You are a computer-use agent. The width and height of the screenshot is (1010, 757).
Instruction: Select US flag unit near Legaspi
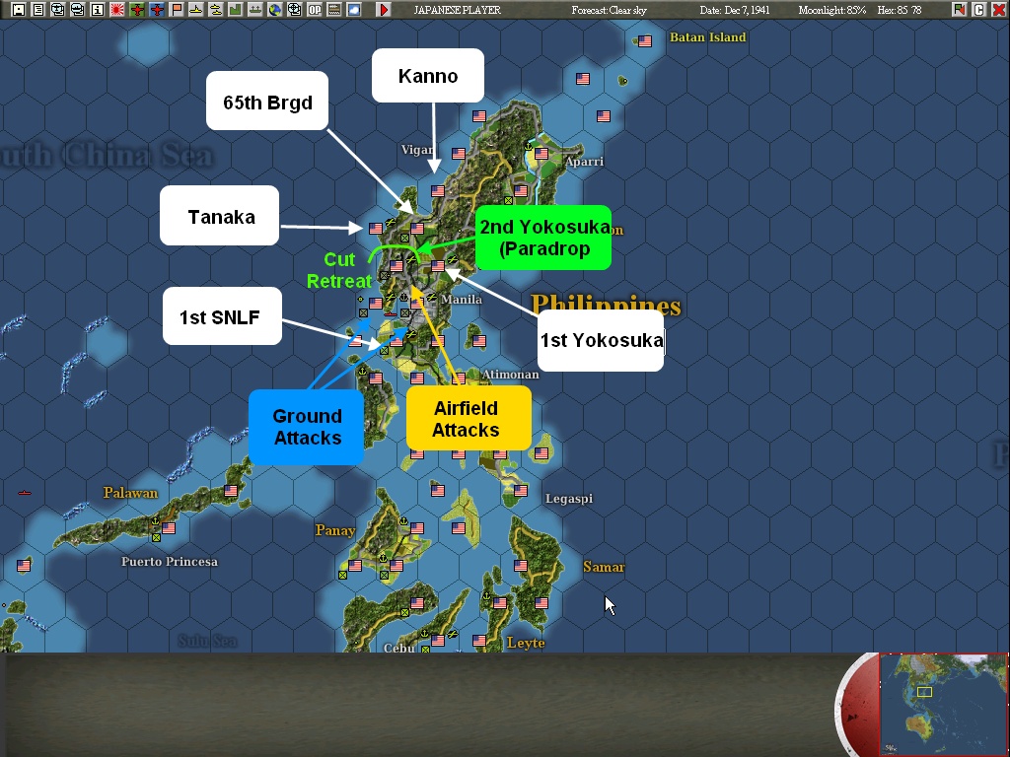tap(521, 491)
